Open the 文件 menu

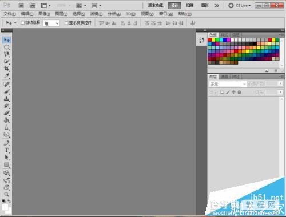10,14
